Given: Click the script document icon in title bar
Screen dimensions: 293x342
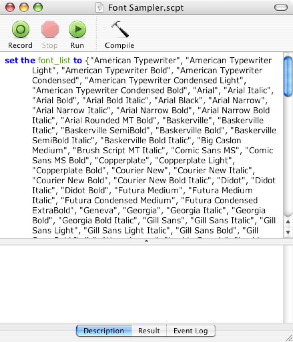Looking at the screenshot, I should 100,7.
